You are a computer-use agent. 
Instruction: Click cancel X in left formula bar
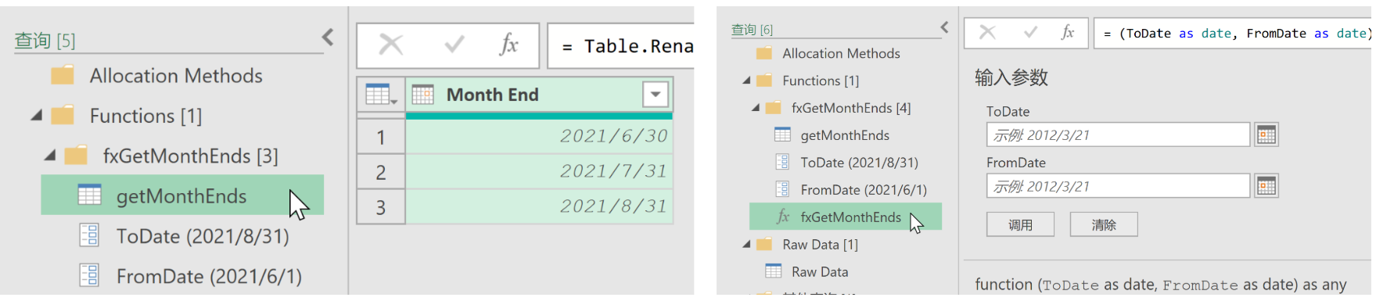390,45
